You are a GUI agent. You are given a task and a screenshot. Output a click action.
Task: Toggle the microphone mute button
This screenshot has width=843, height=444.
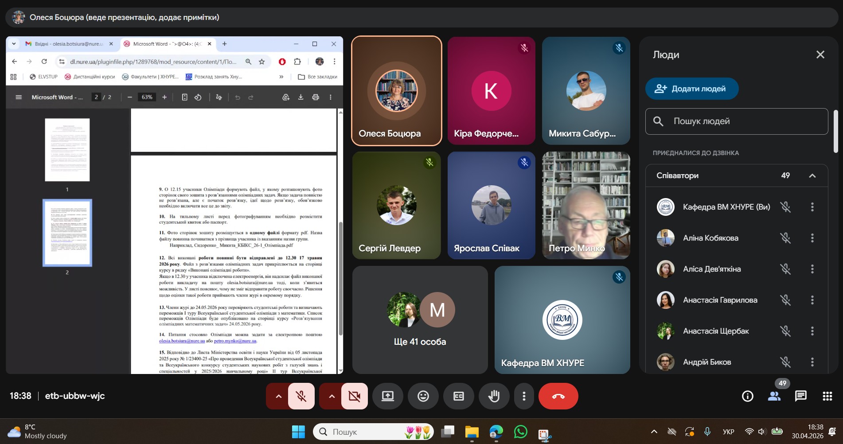pyautogui.click(x=301, y=396)
